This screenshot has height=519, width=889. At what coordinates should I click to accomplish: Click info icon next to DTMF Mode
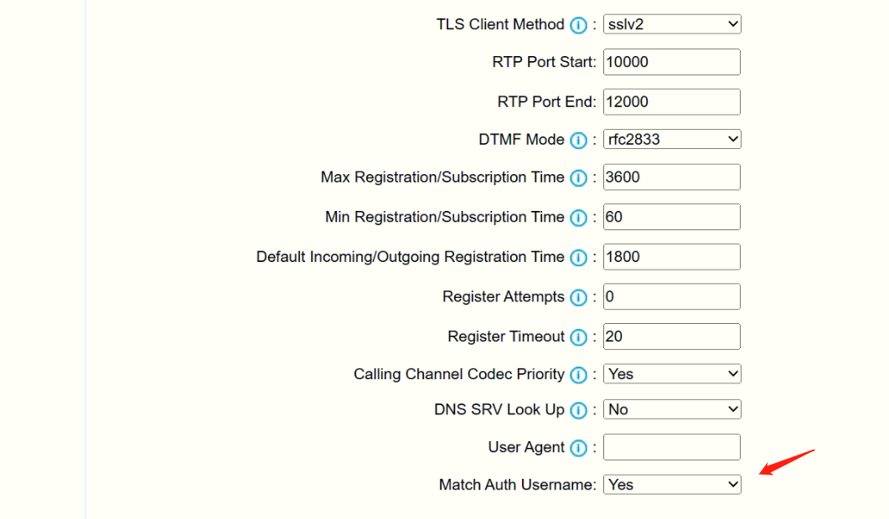(x=578, y=141)
